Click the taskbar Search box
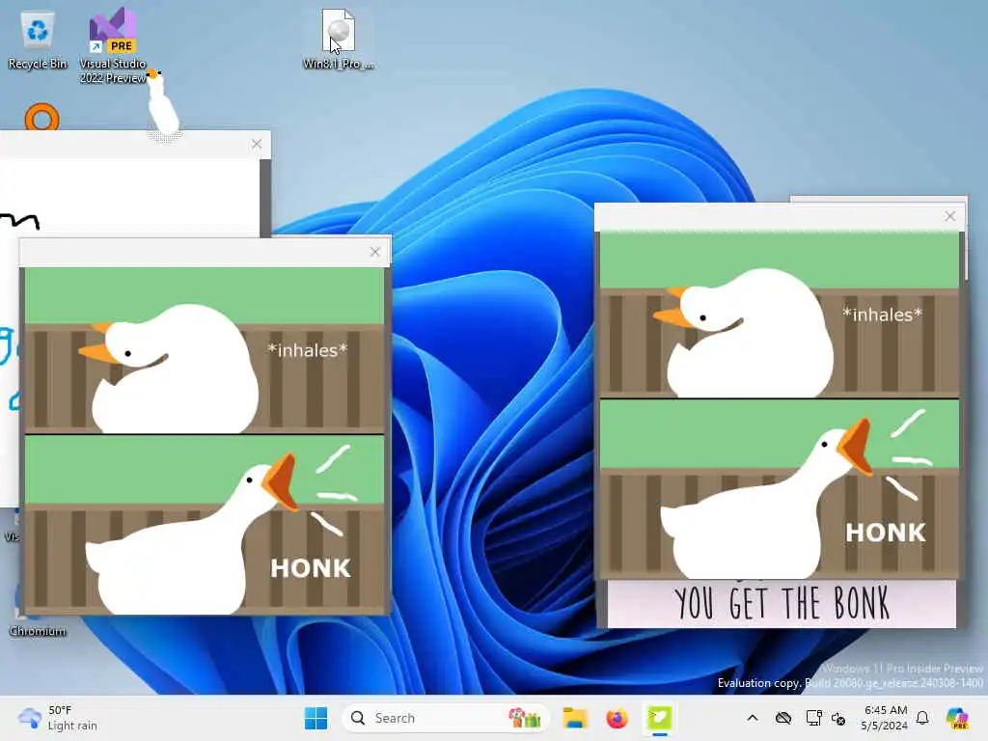This screenshot has width=988, height=741. 444,718
